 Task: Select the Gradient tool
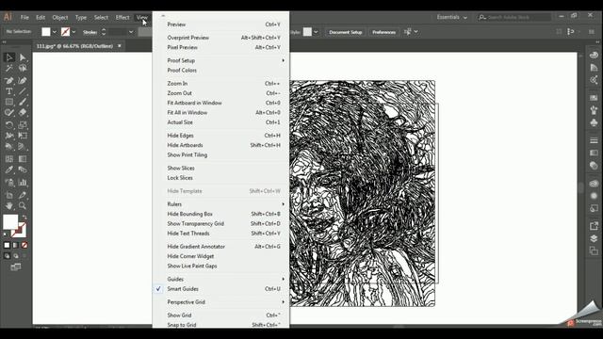pyautogui.click(x=23, y=159)
